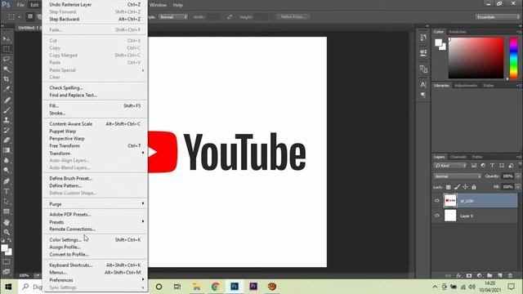This screenshot has height=294, width=523.
Task: Choose Free Transform from Edit menu
Action: pyautogui.click(x=95, y=145)
